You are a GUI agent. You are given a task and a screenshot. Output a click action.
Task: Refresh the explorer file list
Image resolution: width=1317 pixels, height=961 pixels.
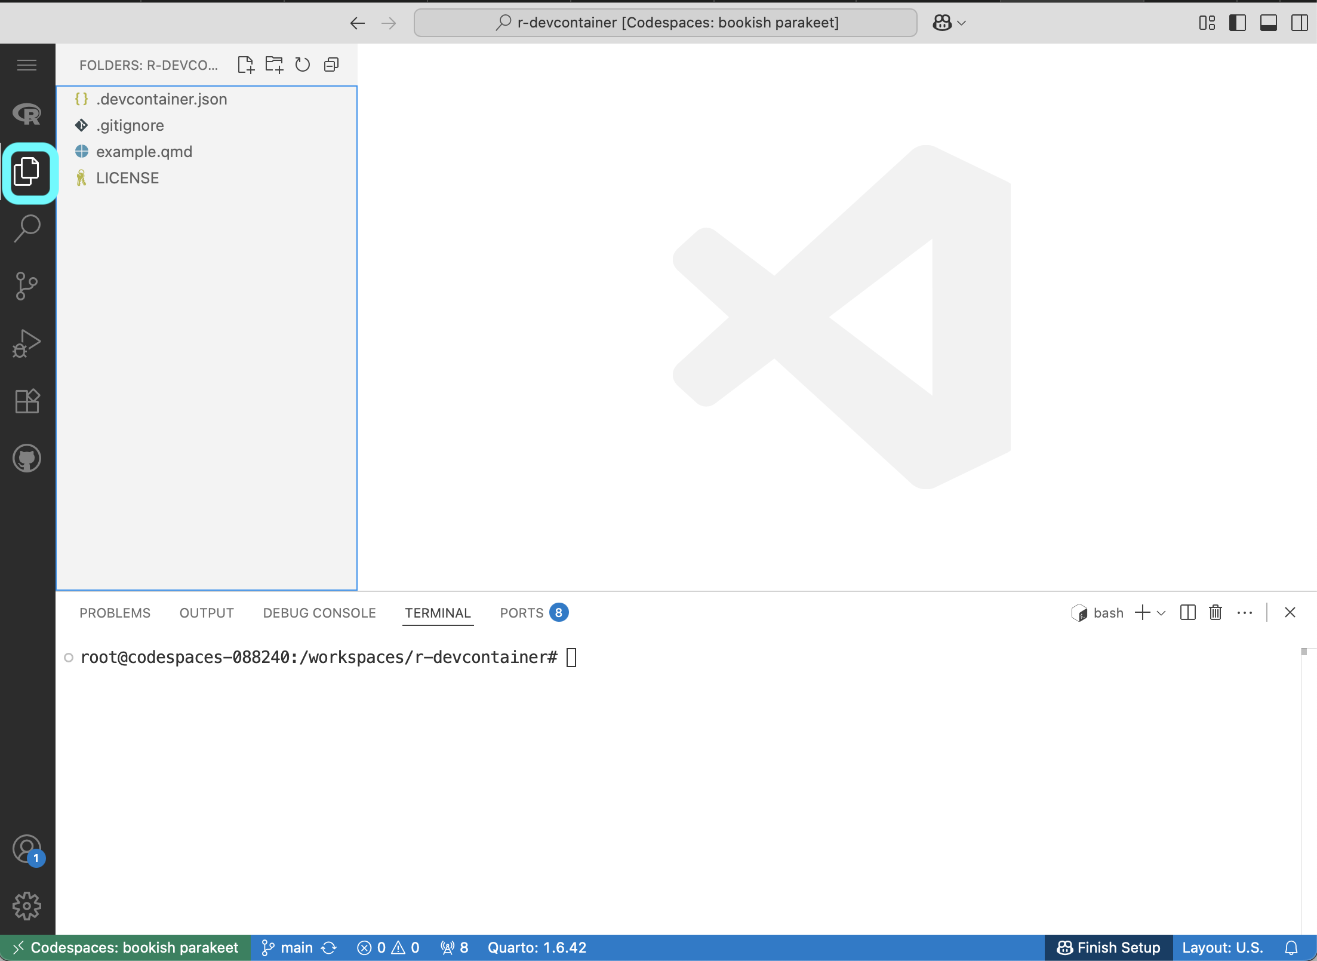pyautogui.click(x=303, y=65)
